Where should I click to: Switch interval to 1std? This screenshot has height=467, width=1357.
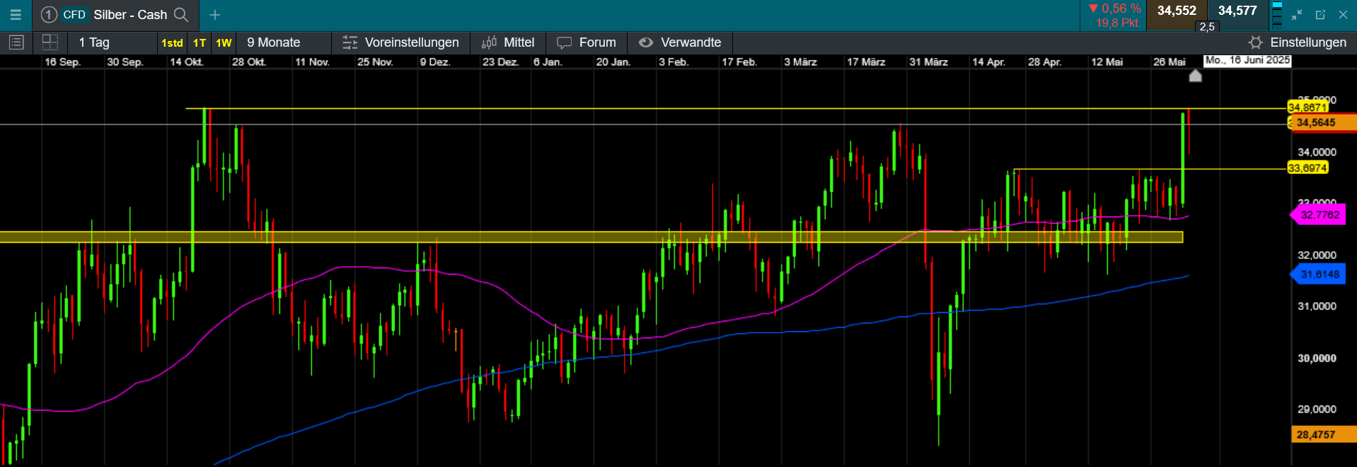(172, 43)
